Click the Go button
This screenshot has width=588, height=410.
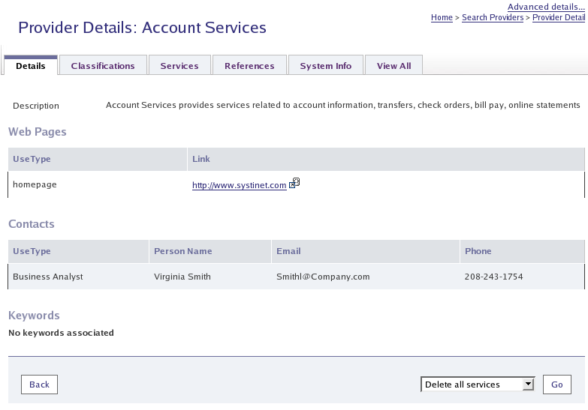(557, 385)
